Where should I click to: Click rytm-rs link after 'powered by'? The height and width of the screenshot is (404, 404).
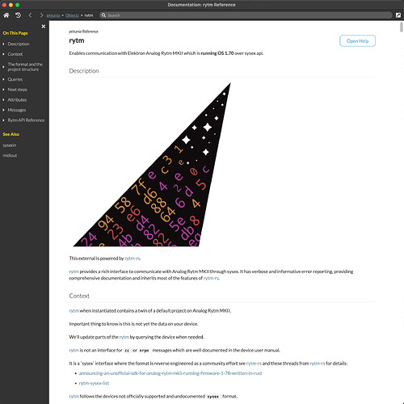click(133, 259)
